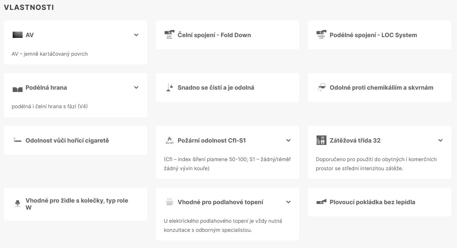457x248 pixels.
Task: Click the burning cigarette resistance icon
Action: pos(17,141)
